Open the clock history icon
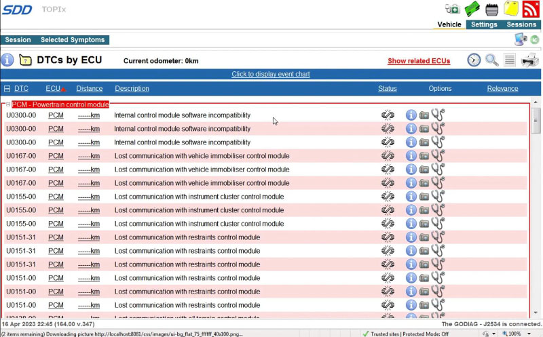The image size is (543, 337). (474, 60)
